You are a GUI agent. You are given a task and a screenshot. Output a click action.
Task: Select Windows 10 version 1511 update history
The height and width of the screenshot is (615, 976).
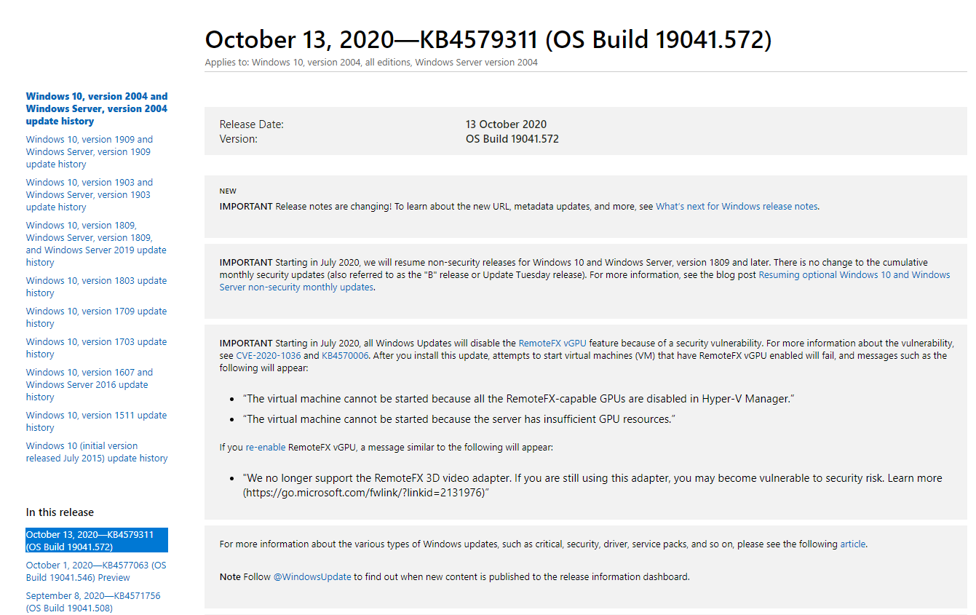(x=96, y=421)
